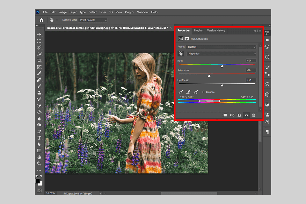
Task: Open the Glyphs panel icon
Action: (x=267, y=84)
